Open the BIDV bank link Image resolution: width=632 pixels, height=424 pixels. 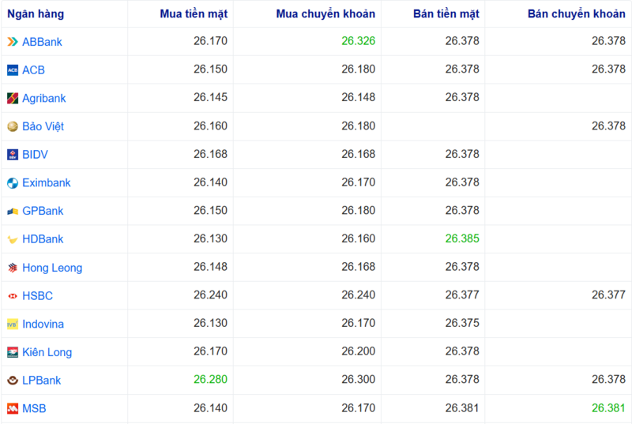pos(35,155)
